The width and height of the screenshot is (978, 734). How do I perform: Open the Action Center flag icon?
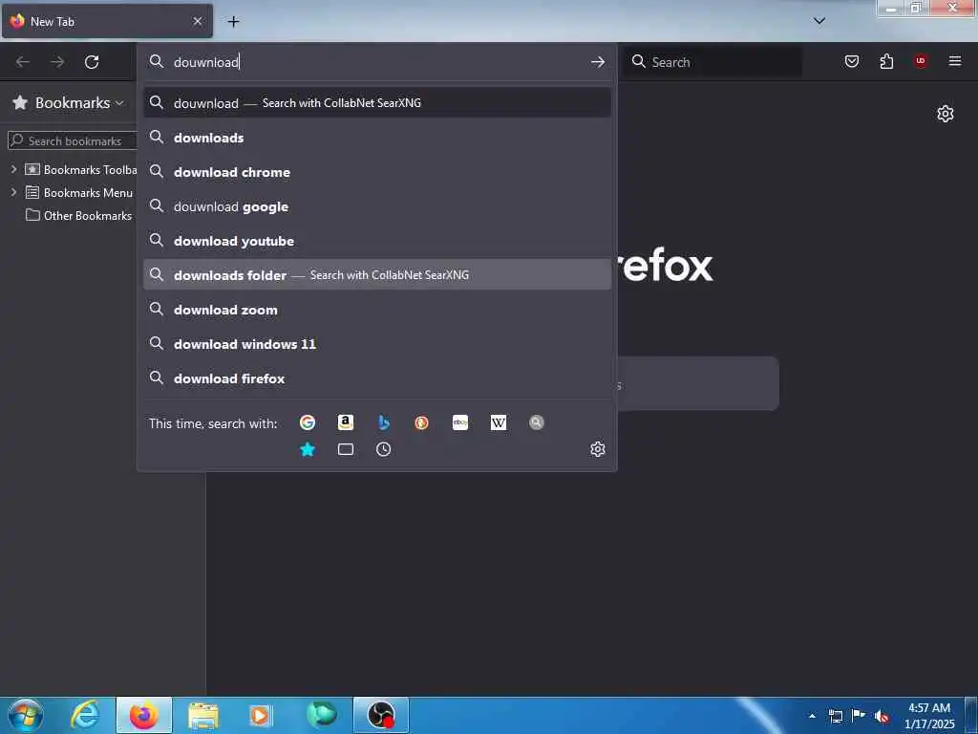(x=859, y=716)
